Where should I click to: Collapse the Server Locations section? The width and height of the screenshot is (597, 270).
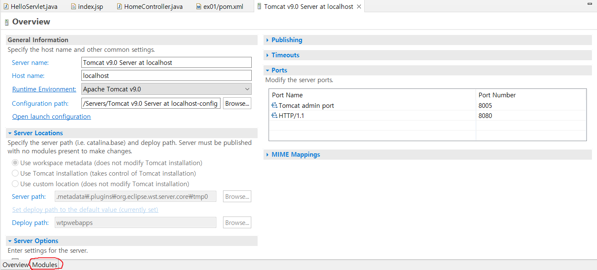10,133
